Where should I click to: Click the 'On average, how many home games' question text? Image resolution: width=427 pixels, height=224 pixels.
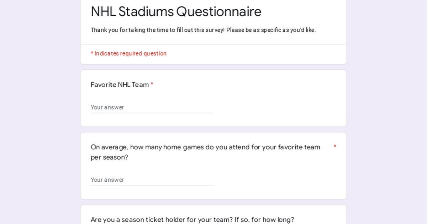(205, 147)
